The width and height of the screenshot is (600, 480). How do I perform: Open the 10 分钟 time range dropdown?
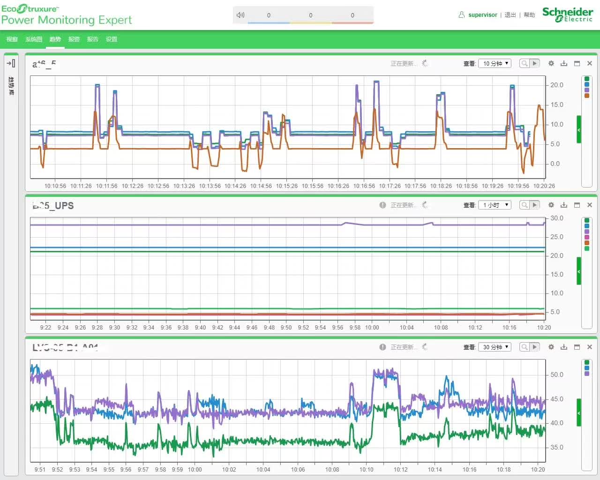[495, 63]
